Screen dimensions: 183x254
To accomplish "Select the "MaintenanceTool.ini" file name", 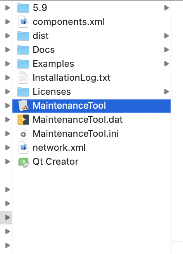I will [76, 134].
